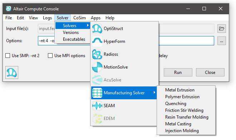Open the File menu
This screenshot has height=140, width=236.
tap(9, 18)
